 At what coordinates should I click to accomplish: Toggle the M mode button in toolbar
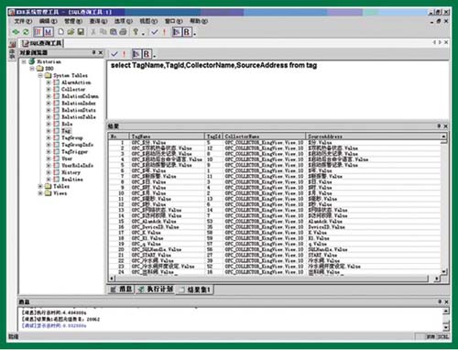click(48, 32)
